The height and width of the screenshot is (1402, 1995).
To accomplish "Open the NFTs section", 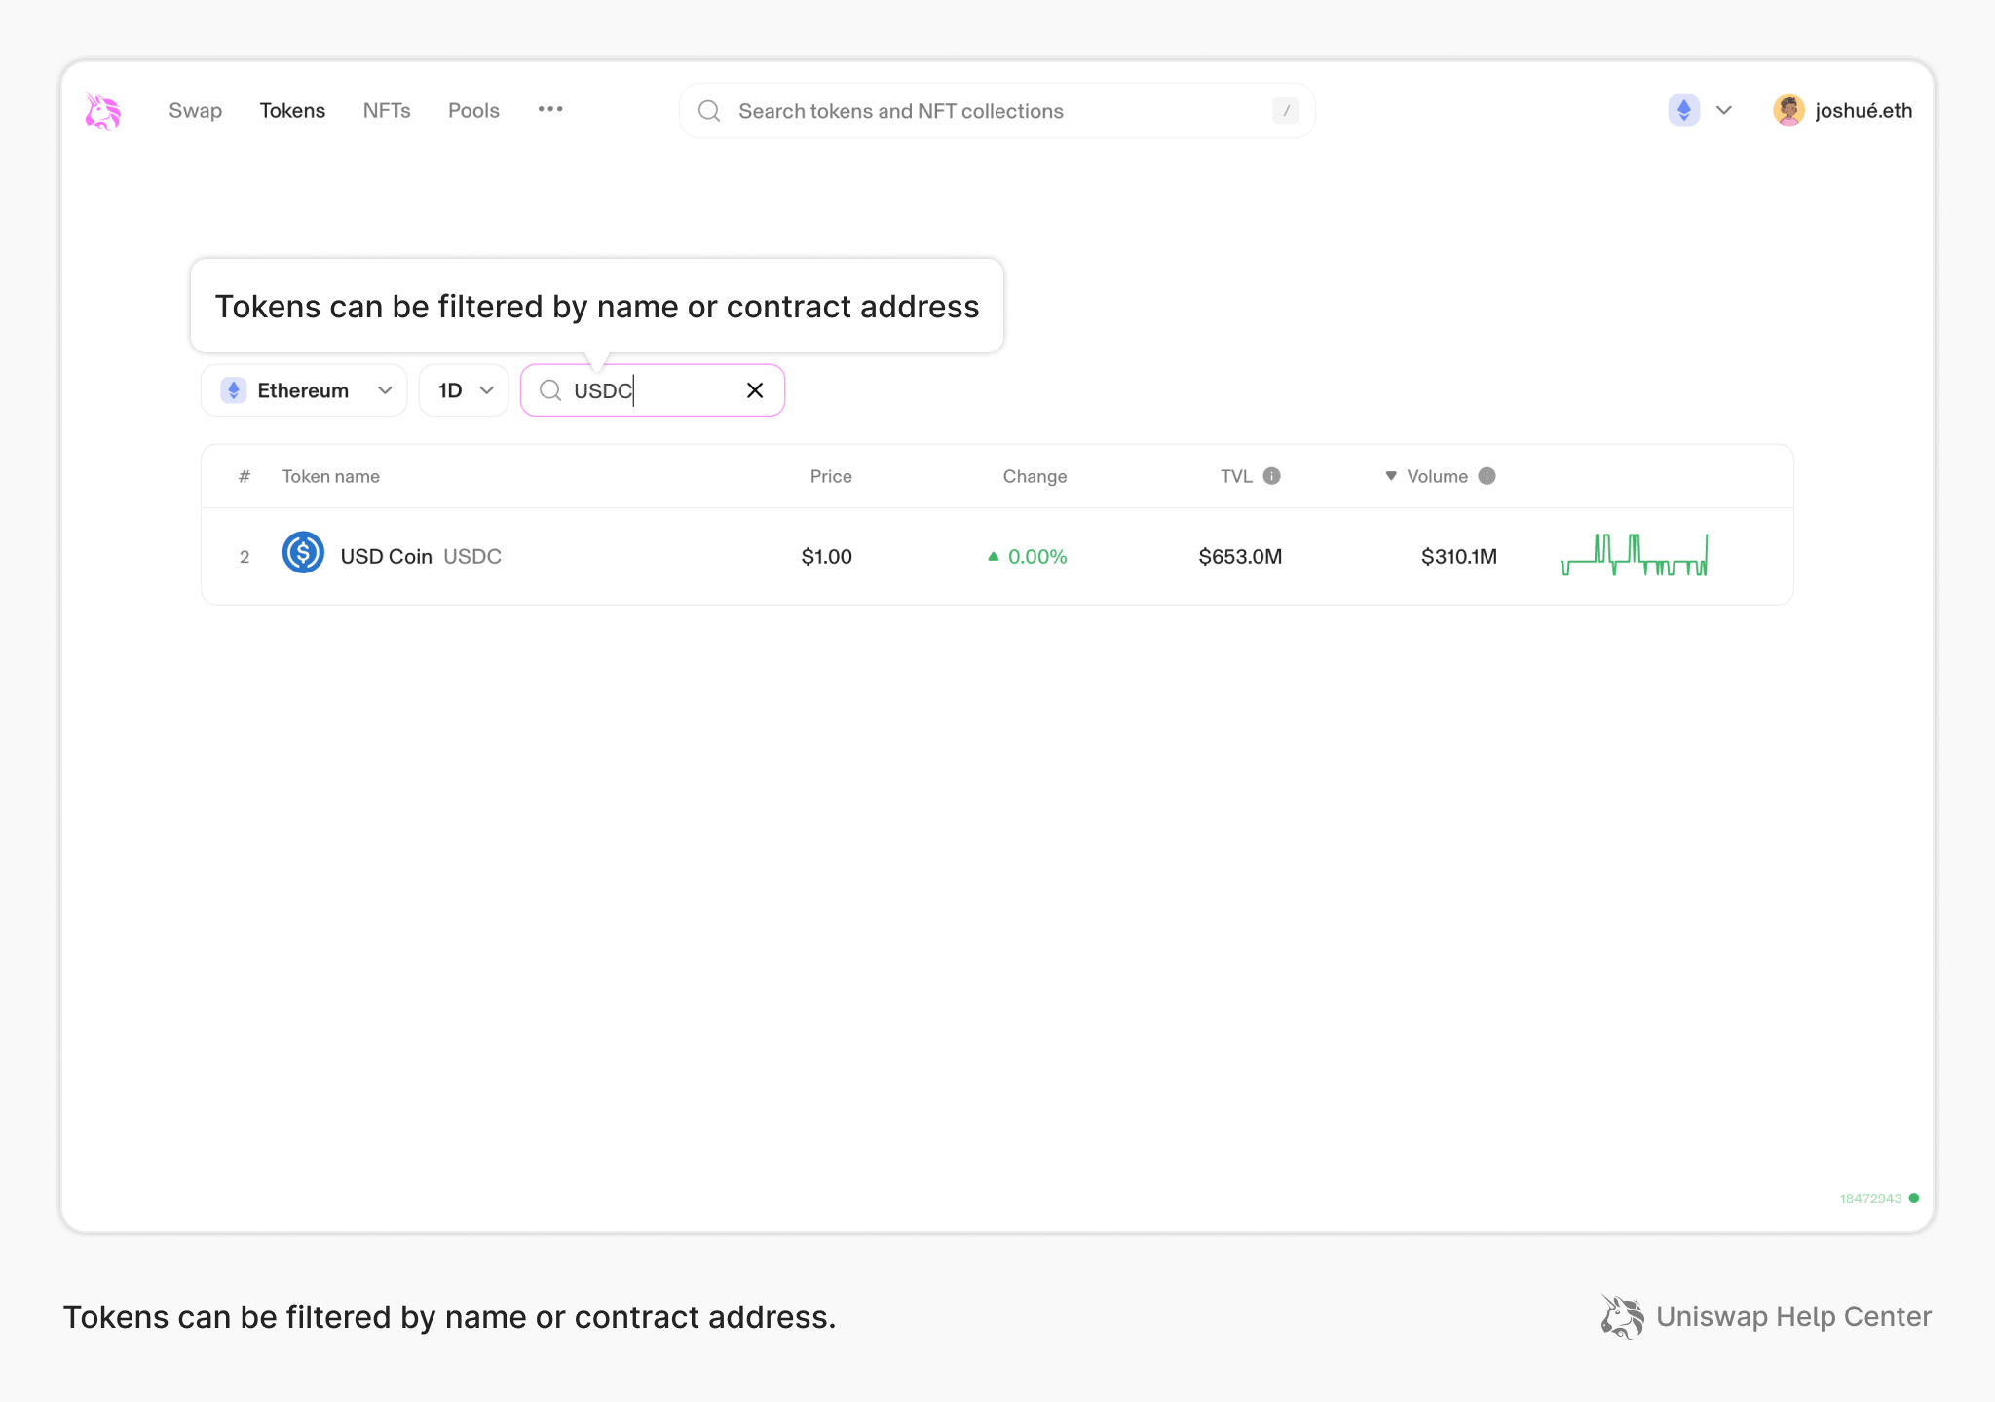I will tap(387, 111).
